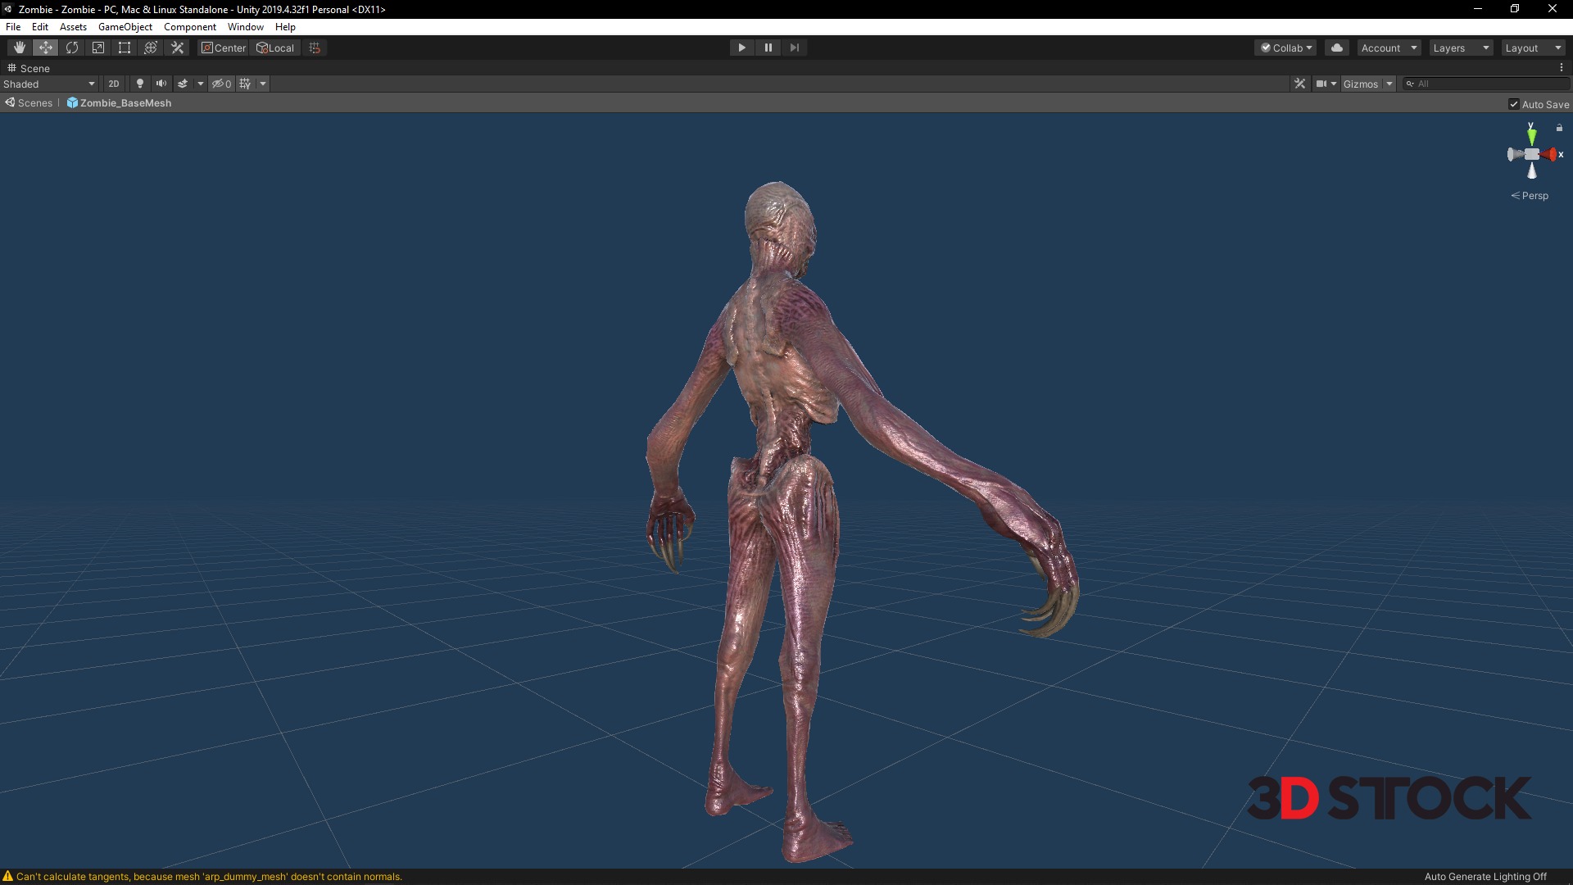This screenshot has width=1573, height=885.
Task: Select the Hand tool
Action: click(20, 48)
